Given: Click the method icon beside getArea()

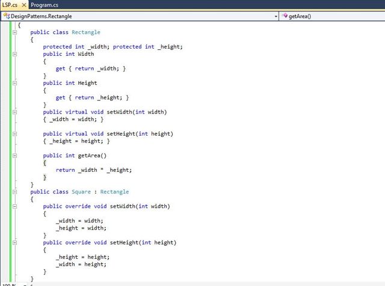Looking at the screenshot, I should click(x=285, y=16).
